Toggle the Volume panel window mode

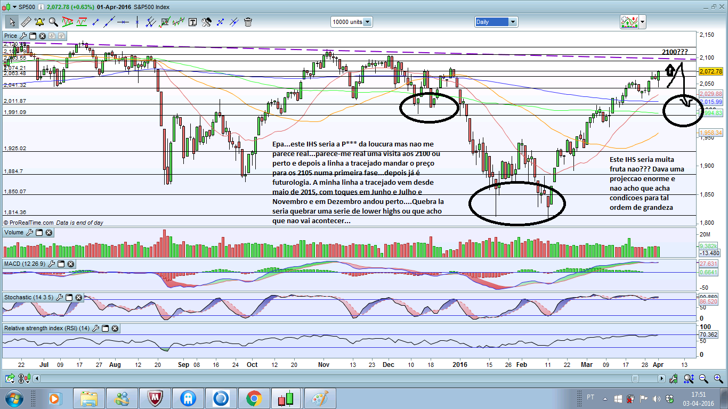tap(39, 232)
